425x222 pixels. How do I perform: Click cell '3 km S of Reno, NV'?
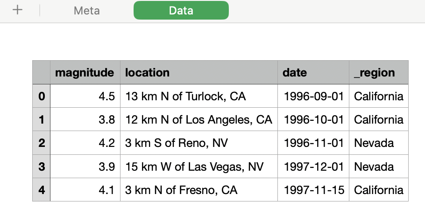[199, 143]
